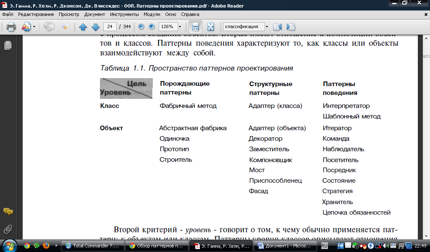
Task: Open the Comments panel in sidebar
Action: (x=8, y=211)
